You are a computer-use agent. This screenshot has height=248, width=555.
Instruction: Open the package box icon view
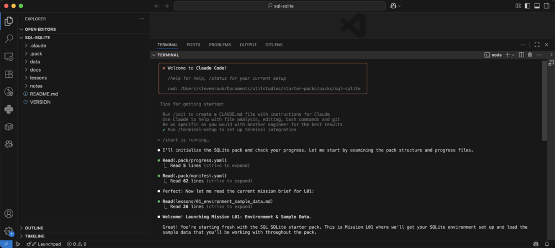click(x=8, y=127)
